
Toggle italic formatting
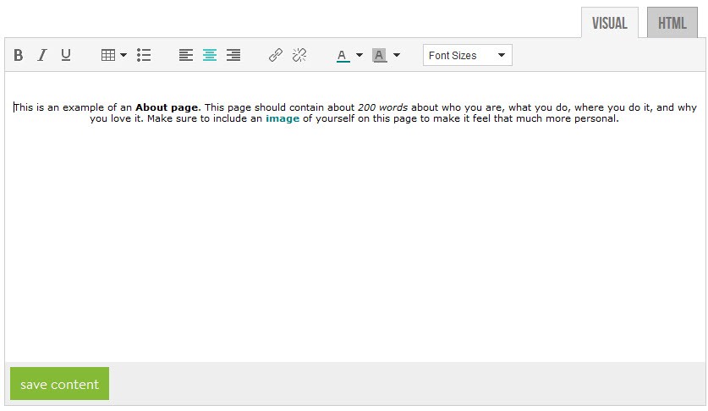42,55
